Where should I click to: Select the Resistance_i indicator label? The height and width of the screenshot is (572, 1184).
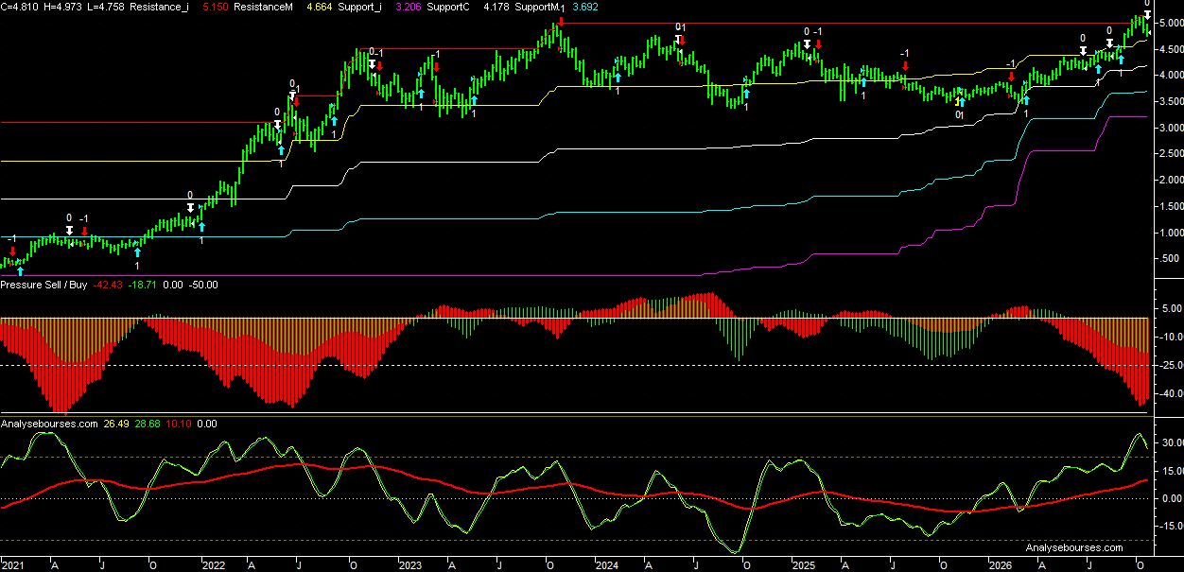point(158,7)
